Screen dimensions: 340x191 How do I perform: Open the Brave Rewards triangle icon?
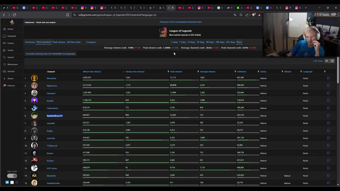point(259,15)
